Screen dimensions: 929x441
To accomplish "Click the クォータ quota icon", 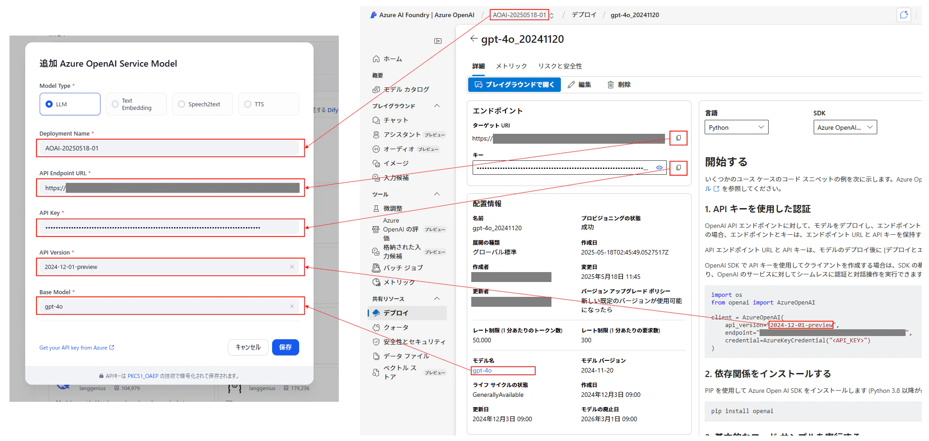I will click(x=376, y=327).
